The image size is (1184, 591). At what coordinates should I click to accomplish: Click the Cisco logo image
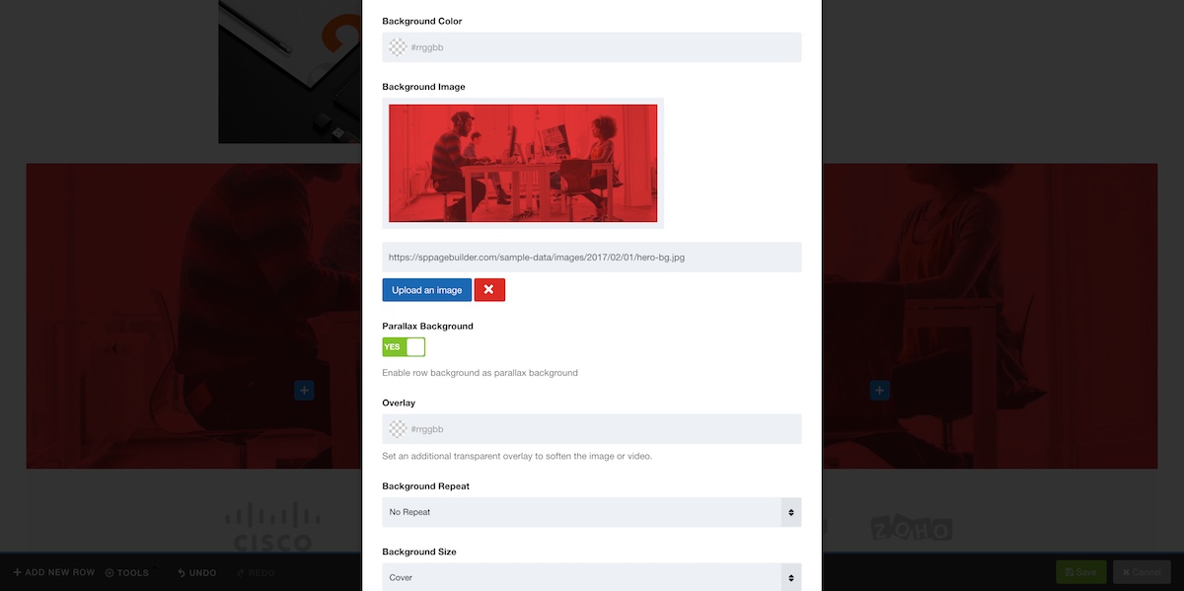pos(271,527)
